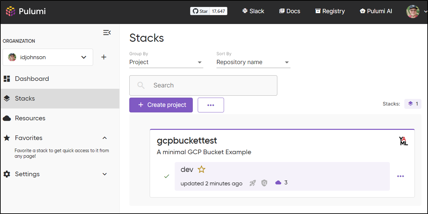Collapse the Favorites section chevron

pyautogui.click(x=105, y=138)
